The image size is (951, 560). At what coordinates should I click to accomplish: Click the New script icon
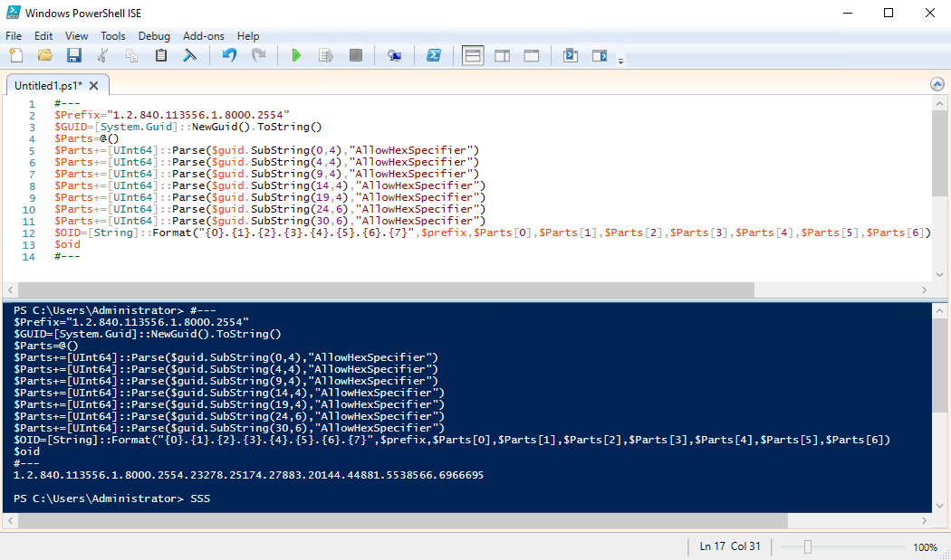pos(16,56)
